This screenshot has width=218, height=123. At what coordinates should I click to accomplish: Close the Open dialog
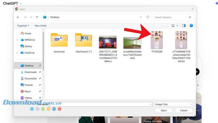pyautogui.click(x=192, y=9)
